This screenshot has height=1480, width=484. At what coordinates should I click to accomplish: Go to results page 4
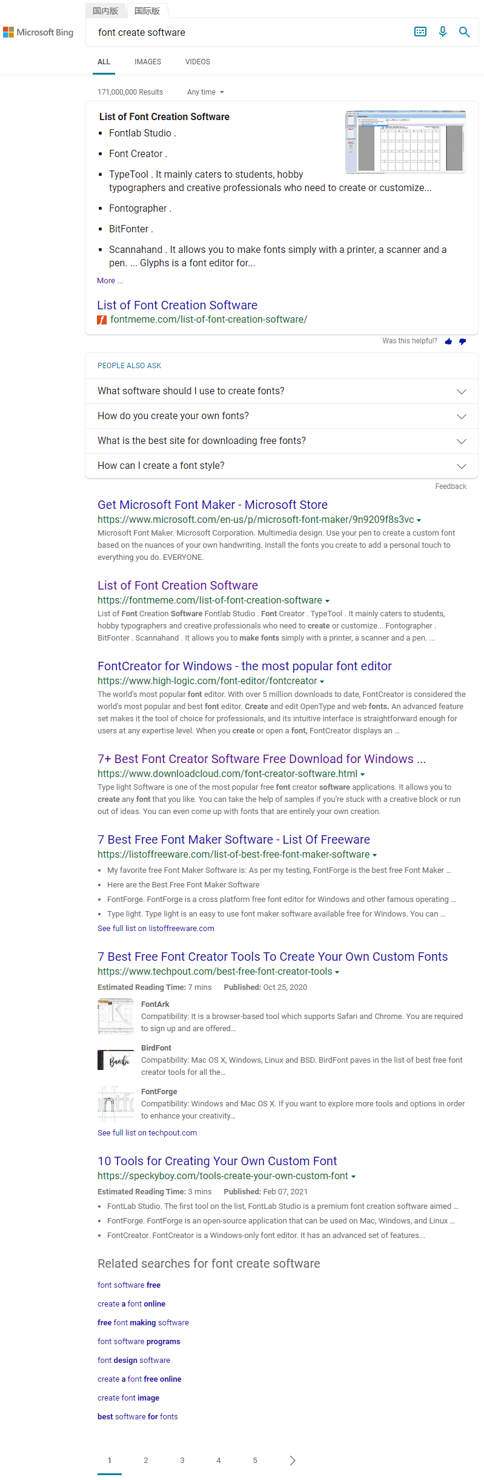pyautogui.click(x=219, y=1461)
